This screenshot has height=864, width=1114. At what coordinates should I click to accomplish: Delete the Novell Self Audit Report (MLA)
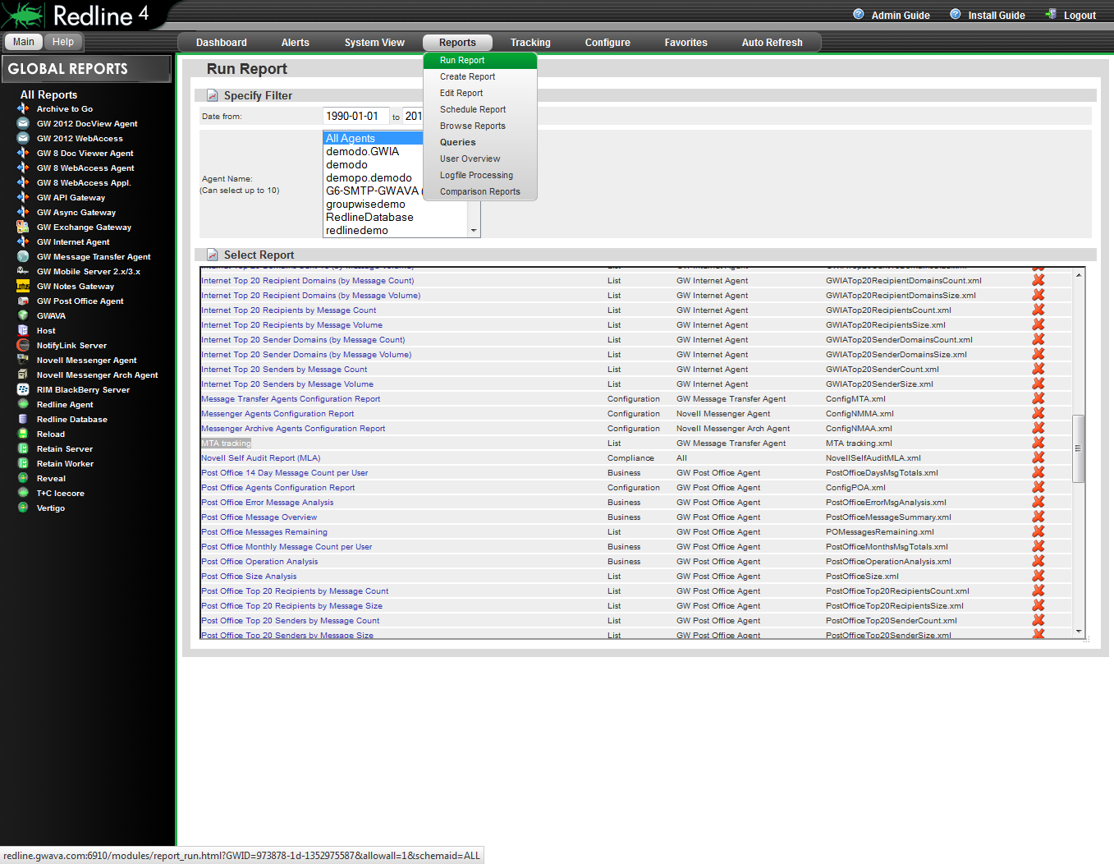[1038, 457]
